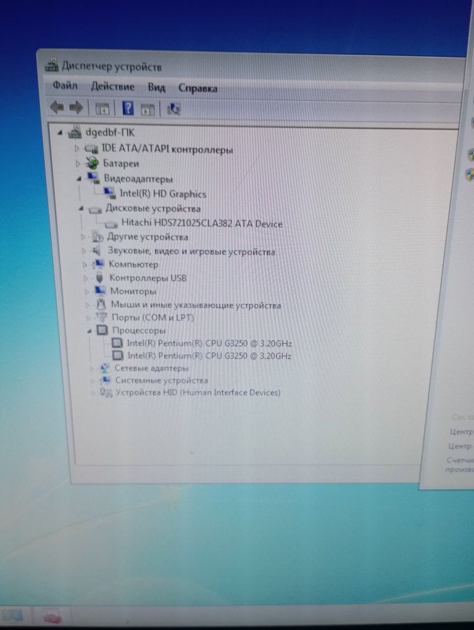
Task: Click the blue Help question-mark icon
Action: pyautogui.click(x=128, y=108)
